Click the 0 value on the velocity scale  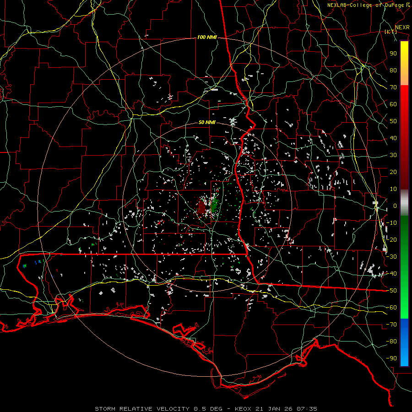pos(395,206)
